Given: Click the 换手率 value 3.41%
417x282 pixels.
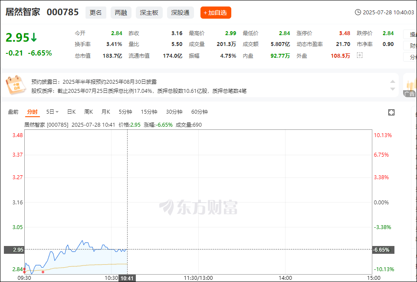Looking at the screenshot, I should [x=114, y=44].
